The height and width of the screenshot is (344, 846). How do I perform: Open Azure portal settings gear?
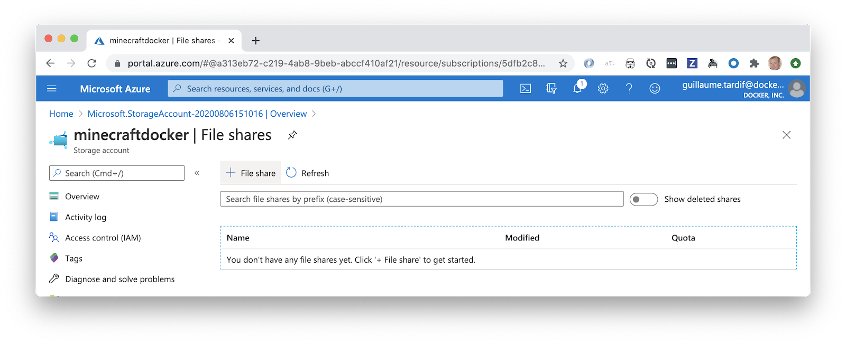(x=603, y=89)
